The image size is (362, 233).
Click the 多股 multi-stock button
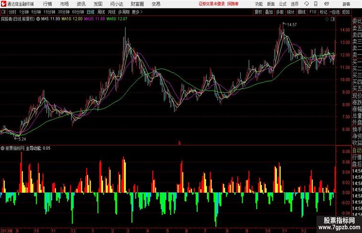click(x=280, y=12)
